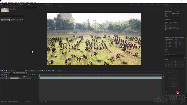Viewport: 187px width, 105px height.
Task: Open the Composition menu
Action: tap(10, 2)
